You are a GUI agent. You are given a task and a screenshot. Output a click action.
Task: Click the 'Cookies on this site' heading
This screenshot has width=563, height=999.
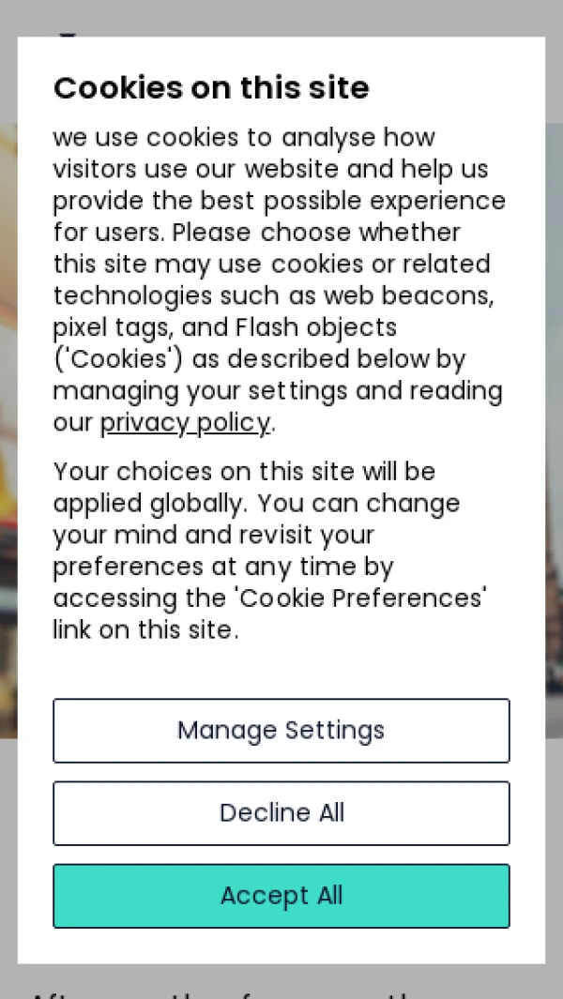coord(211,88)
